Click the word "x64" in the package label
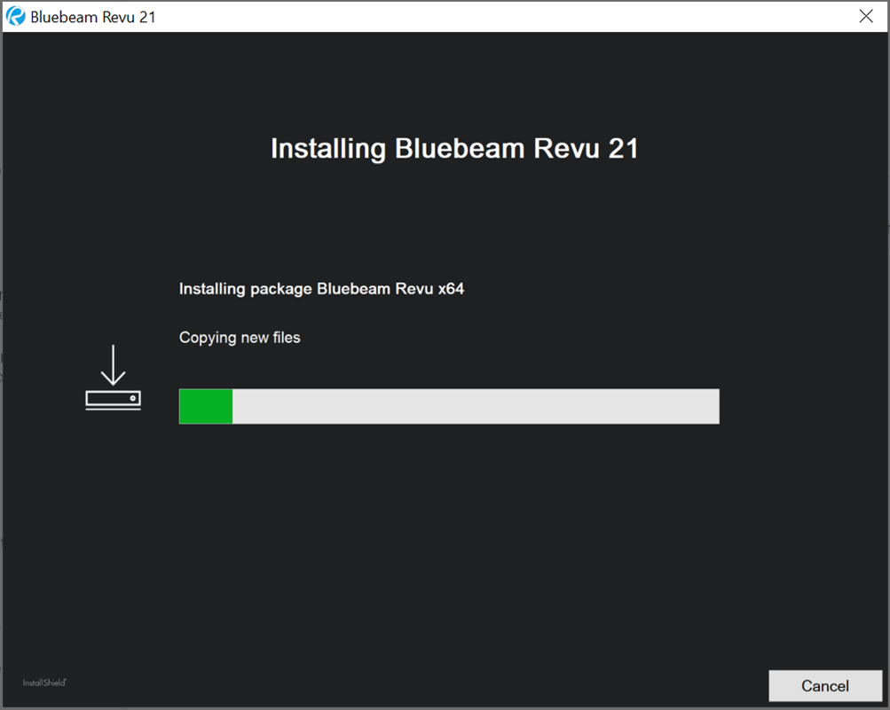Screen dimensions: 890x710 click(x=451, y=289)
